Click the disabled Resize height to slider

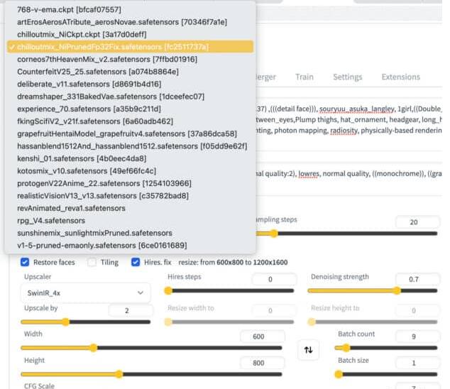[x=373, y=322]
